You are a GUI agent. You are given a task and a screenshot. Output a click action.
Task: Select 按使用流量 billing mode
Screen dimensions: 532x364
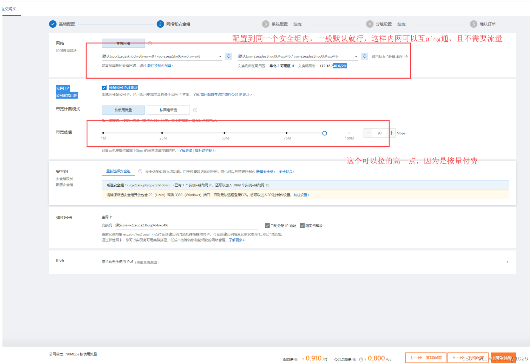tap(123, 110)
